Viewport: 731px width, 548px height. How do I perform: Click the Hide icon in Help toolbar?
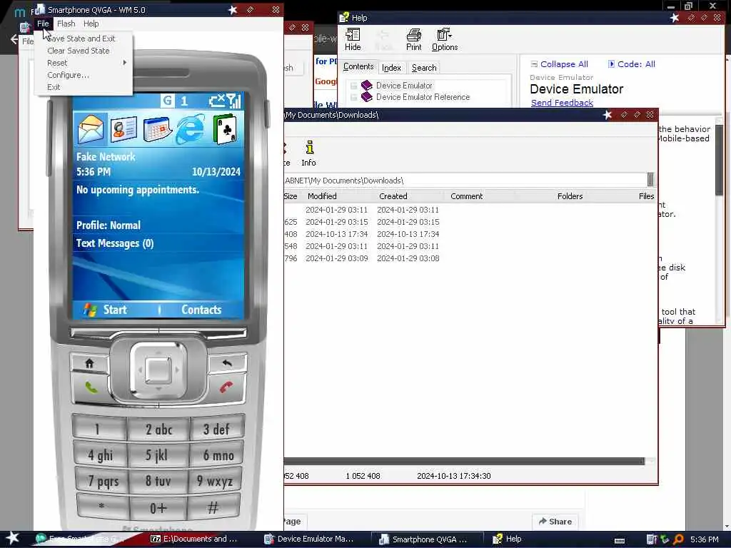click(x=353, y=40)
